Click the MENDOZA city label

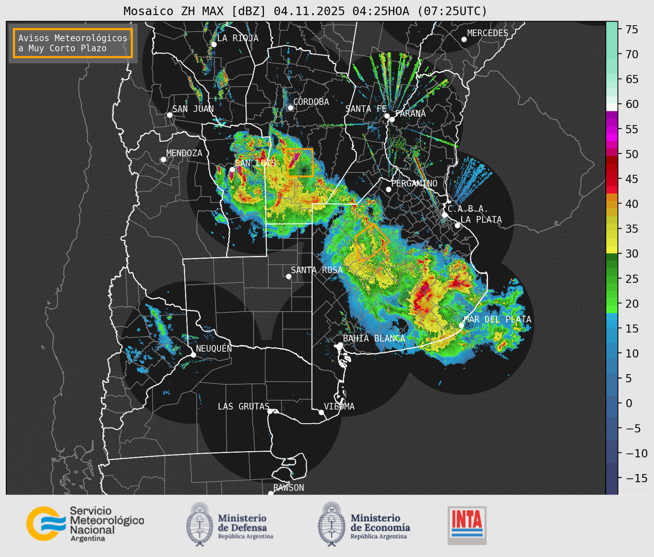(x=184, y=153)
